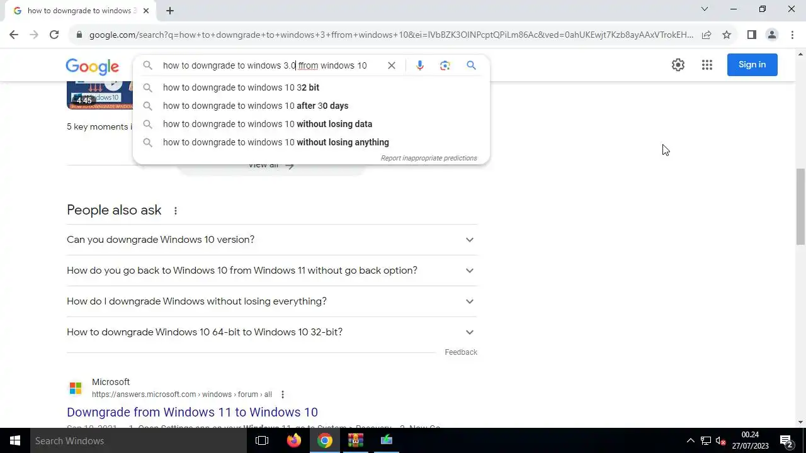The height and width of the screenshot is (453, 806).
Task: Open Chrome side panel
Action: (x=751, y=35)
